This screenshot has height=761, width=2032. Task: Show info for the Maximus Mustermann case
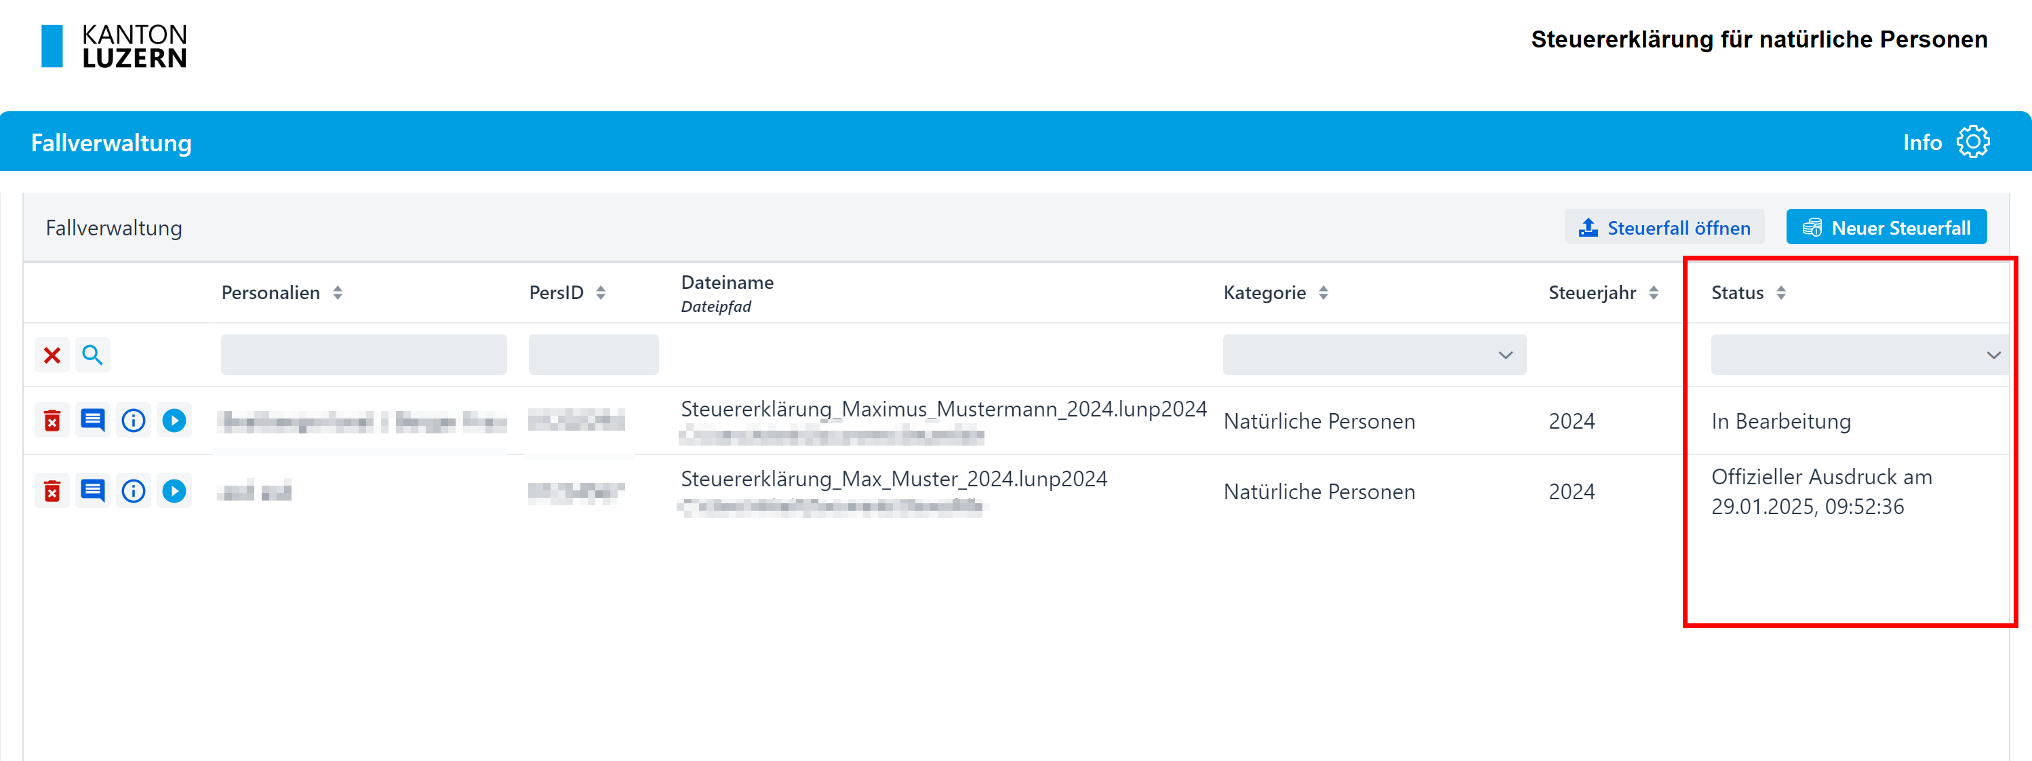[134, 421]
